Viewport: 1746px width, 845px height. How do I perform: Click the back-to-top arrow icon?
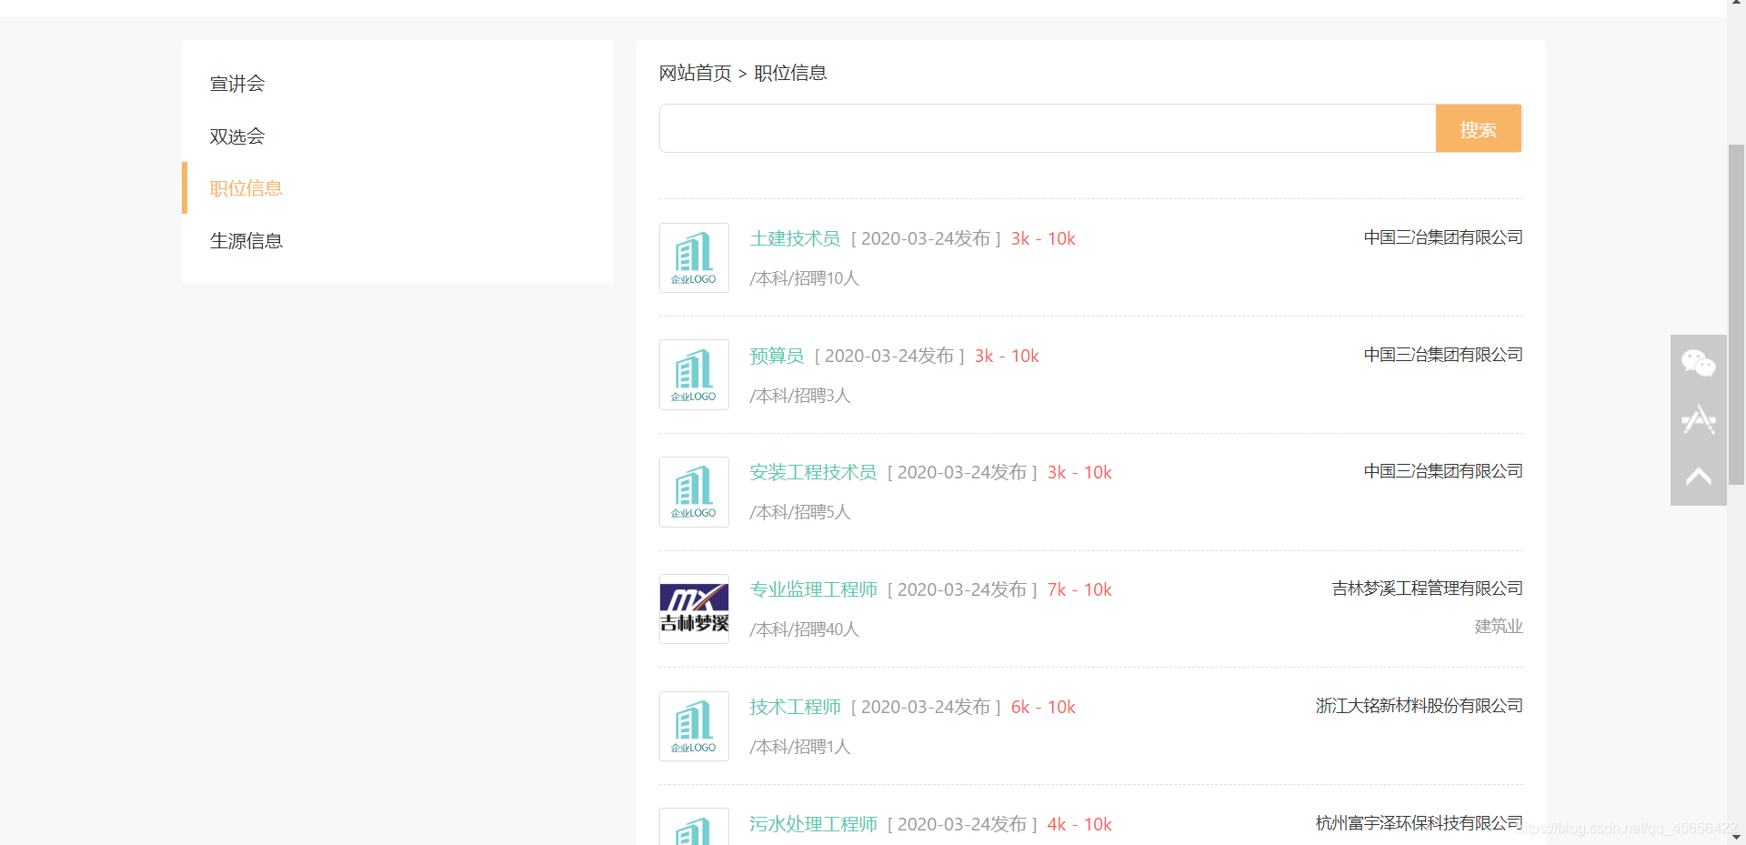(1698, 477)
